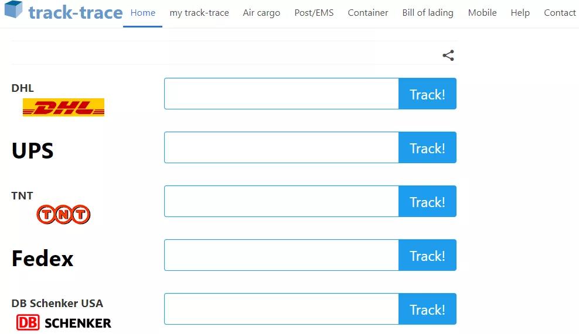Image resolution: width=579 pixels, height=334 pixels.
Task: Open the Post/EMS section
Action: (x=314, y=13)
